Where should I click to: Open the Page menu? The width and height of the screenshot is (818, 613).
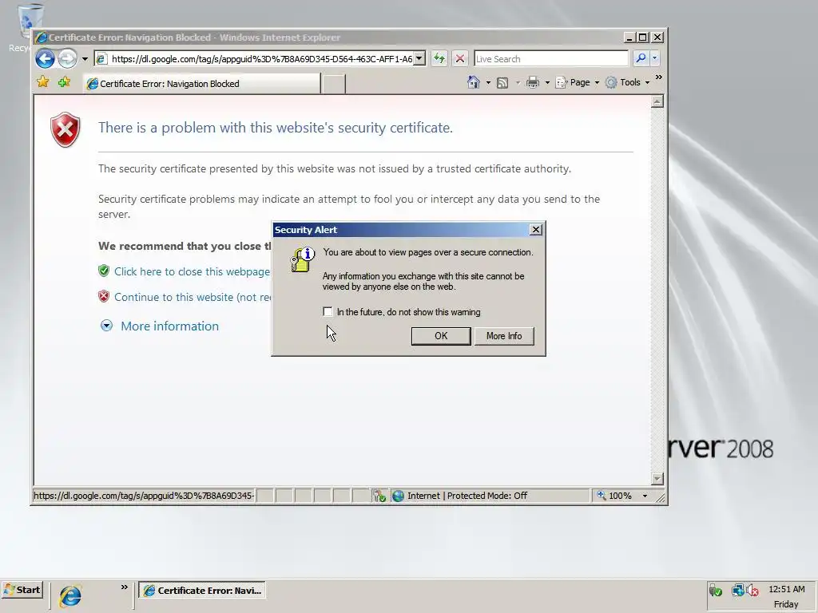[x=578, y=82]
